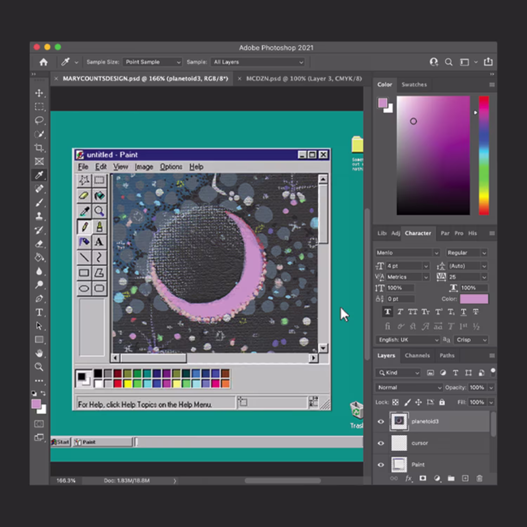Select the cursor layer name
Screen dimensions: 527x527
click(x=420, y=443)
